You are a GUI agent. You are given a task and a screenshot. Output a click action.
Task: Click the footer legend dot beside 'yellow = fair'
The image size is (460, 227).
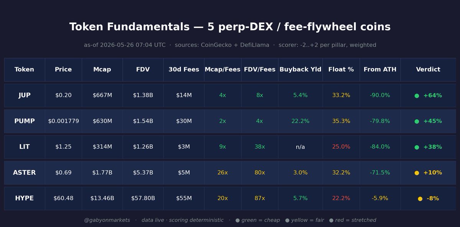pyautogui.click(x=287, y=221)
